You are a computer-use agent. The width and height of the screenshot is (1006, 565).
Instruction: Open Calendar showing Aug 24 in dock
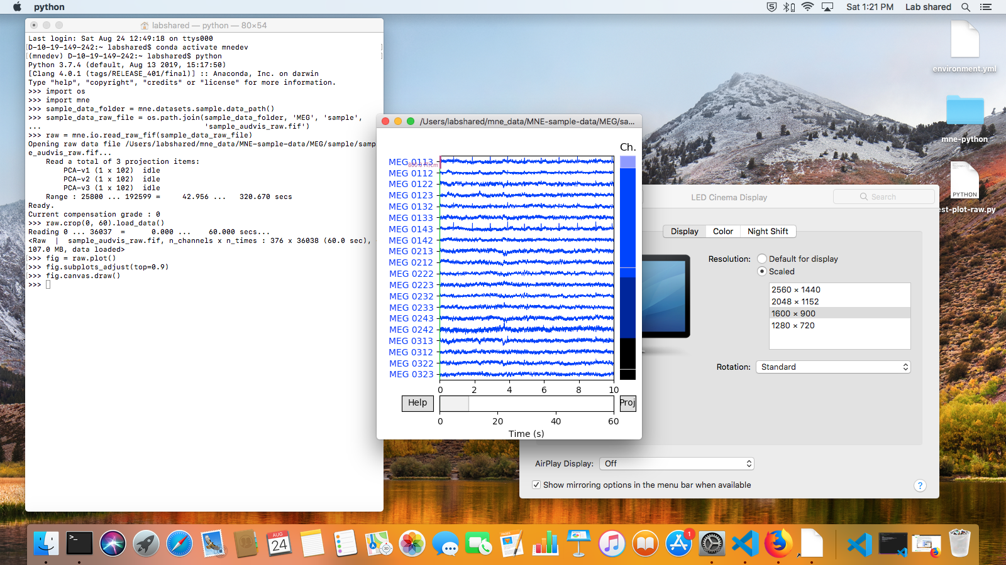(279, 544)
